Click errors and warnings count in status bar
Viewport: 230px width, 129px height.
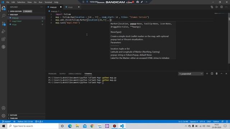tap(39, 121)
